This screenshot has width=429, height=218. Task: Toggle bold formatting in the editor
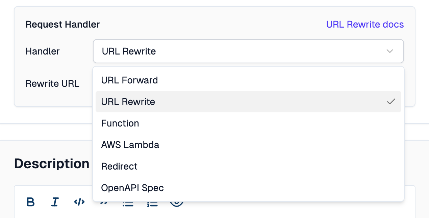coord(30,202)
